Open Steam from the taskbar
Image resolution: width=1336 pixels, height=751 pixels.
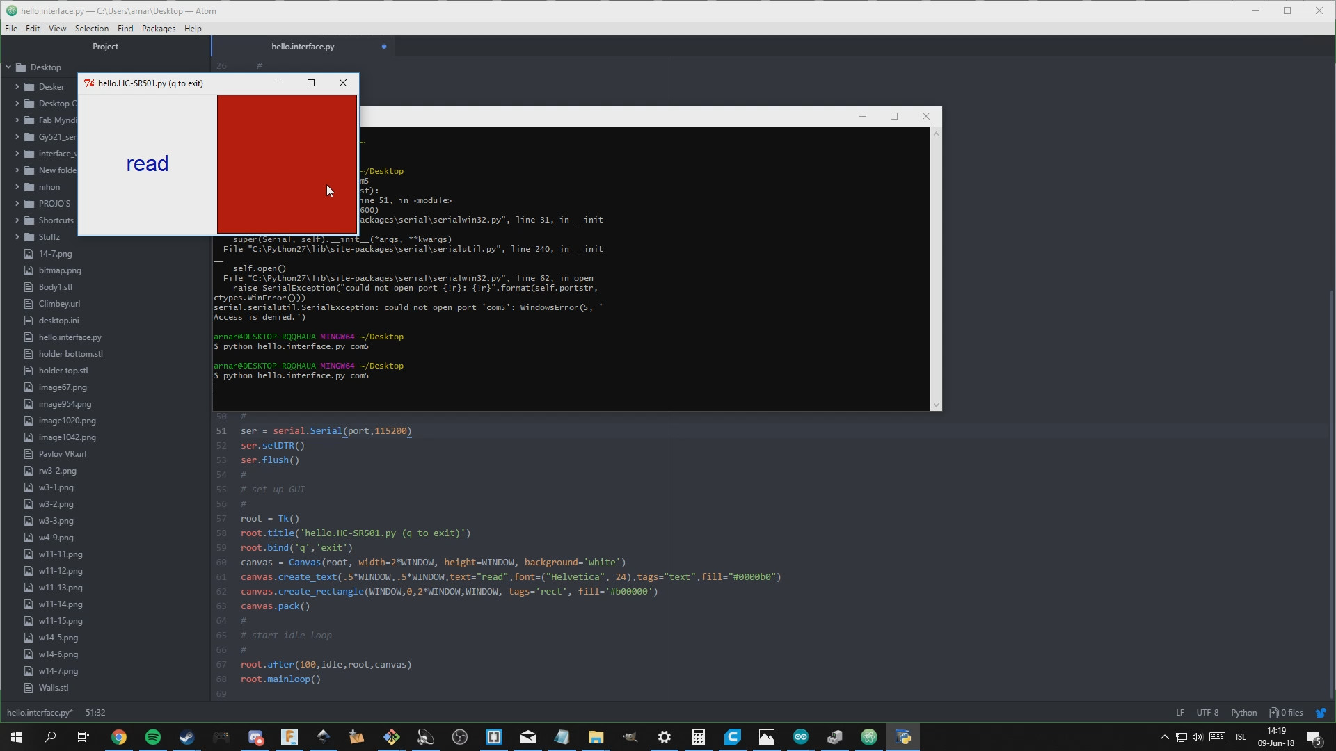pyautogui.click(x=186, y=737)
